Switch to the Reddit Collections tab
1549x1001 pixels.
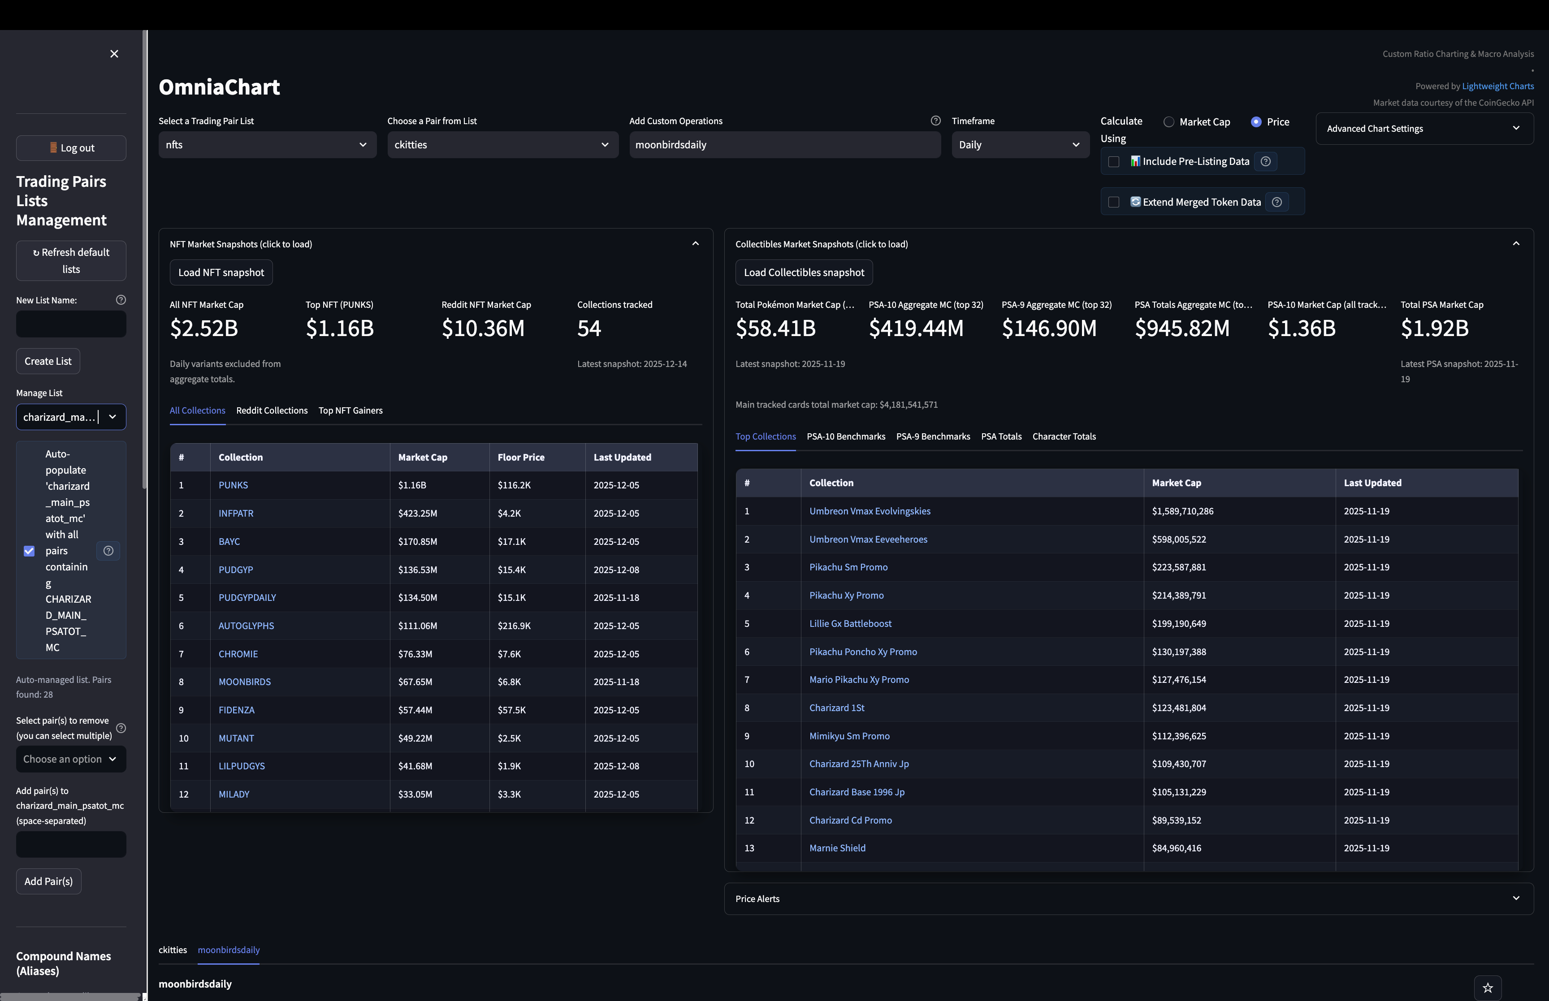(x=272, y=410)
